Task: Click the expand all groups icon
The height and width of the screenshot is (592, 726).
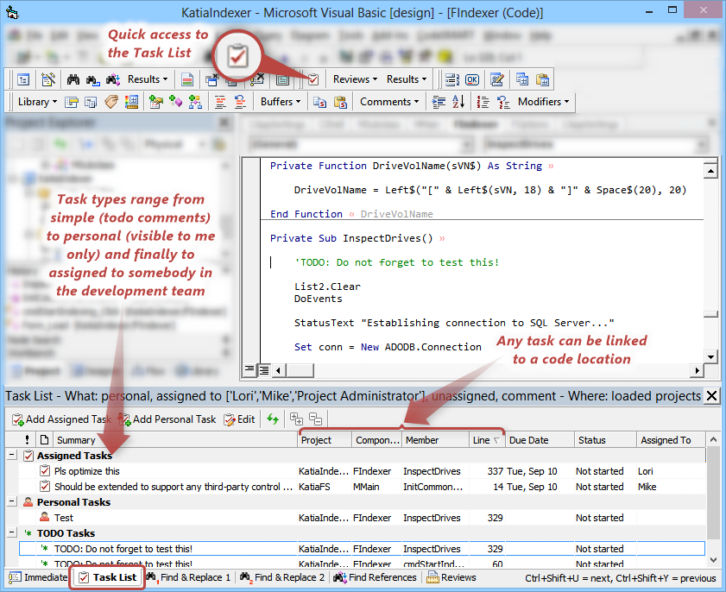Action: 296,419
